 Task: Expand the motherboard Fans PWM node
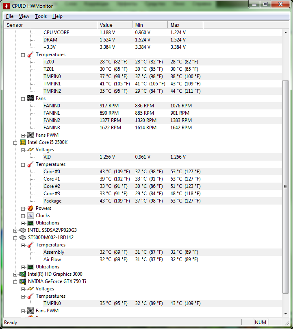23,135
